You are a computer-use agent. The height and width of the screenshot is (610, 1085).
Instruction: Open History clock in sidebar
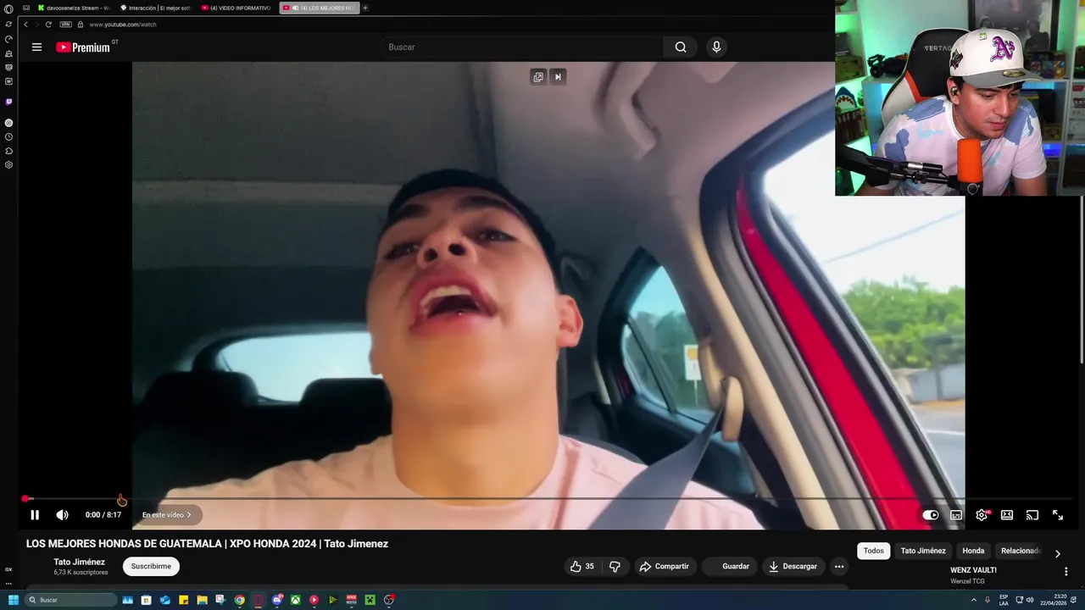pos(8,137)
